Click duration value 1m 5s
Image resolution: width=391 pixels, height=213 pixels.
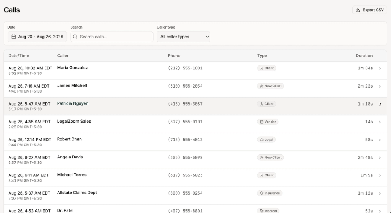click(366, 175)
